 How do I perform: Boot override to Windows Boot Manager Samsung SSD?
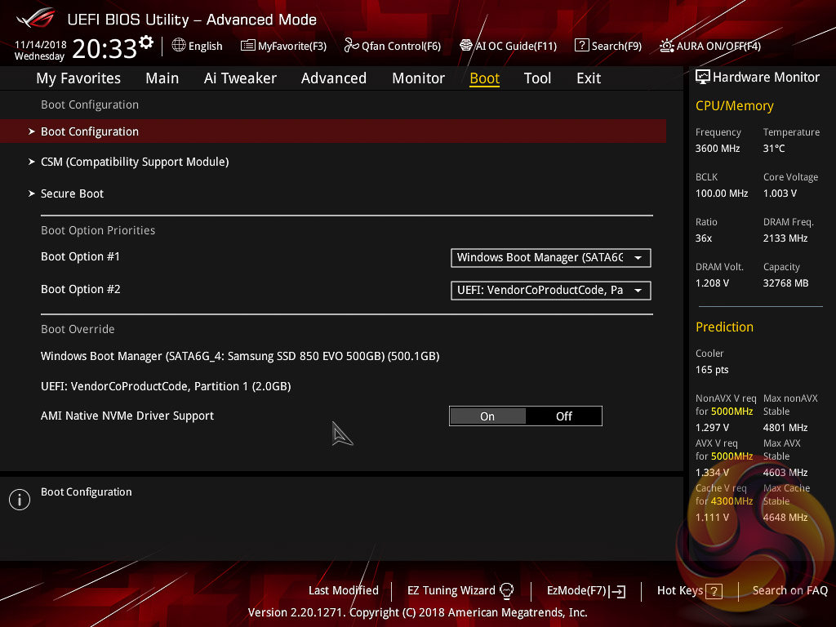[x=240, y=356]
